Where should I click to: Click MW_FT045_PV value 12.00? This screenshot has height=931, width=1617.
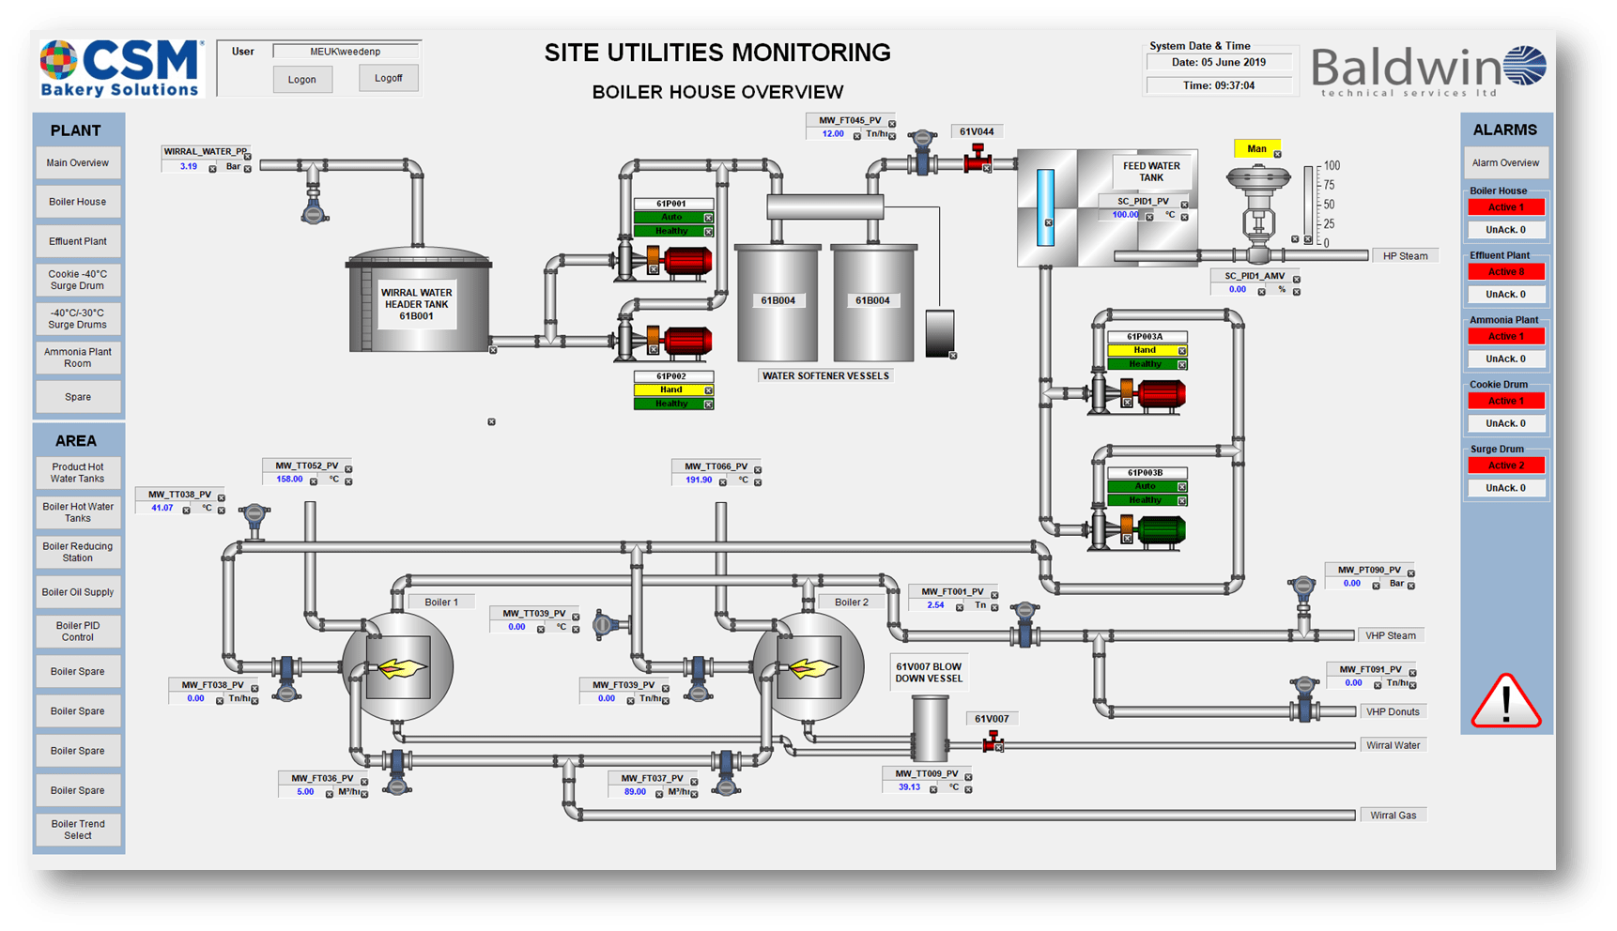833,134
